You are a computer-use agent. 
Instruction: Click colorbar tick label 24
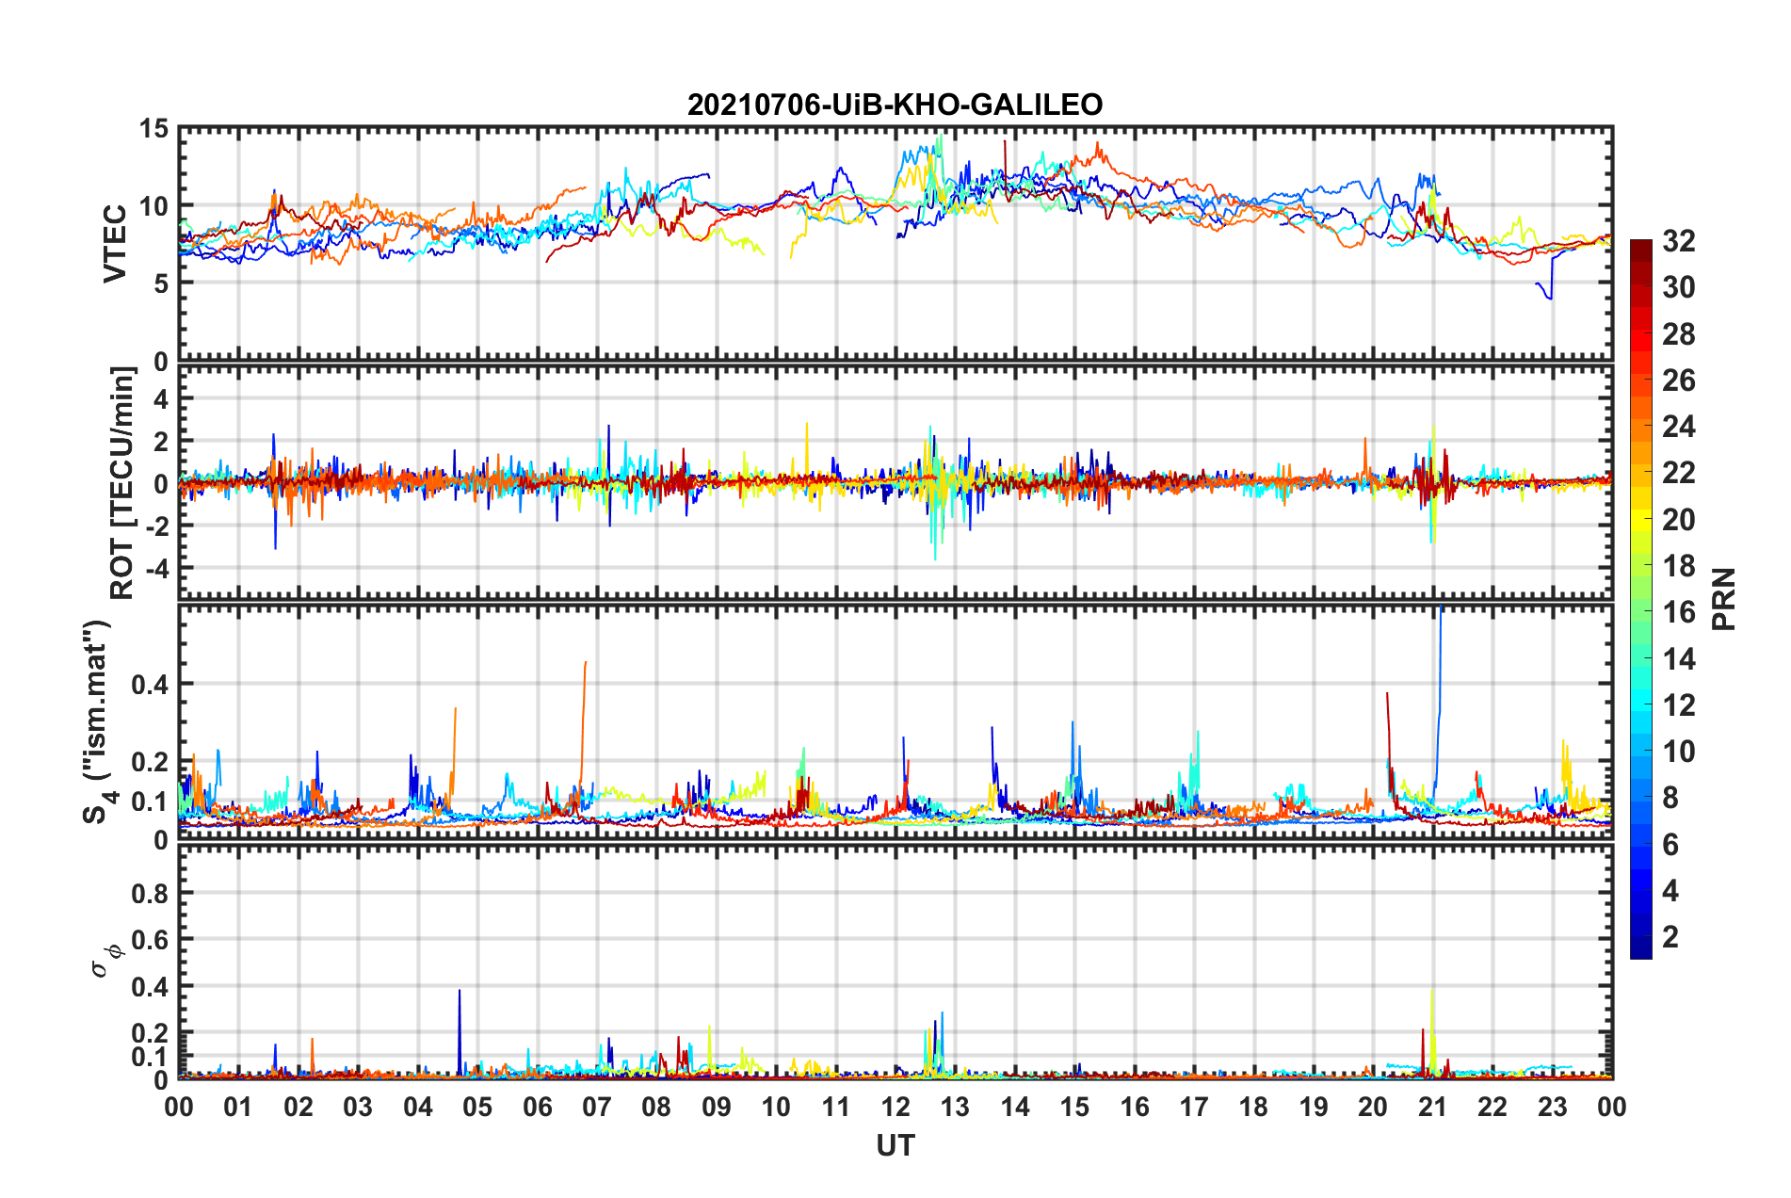coord(1678,427)
